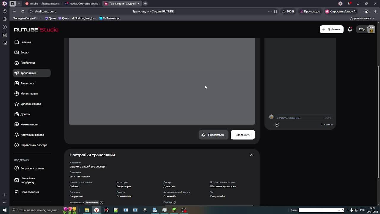Open the browser downloads
This screenshot has width=380, height=214.
coord(376,11)
